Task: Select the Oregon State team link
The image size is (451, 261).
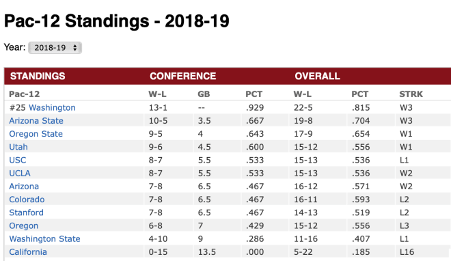Action: point(36,134)
